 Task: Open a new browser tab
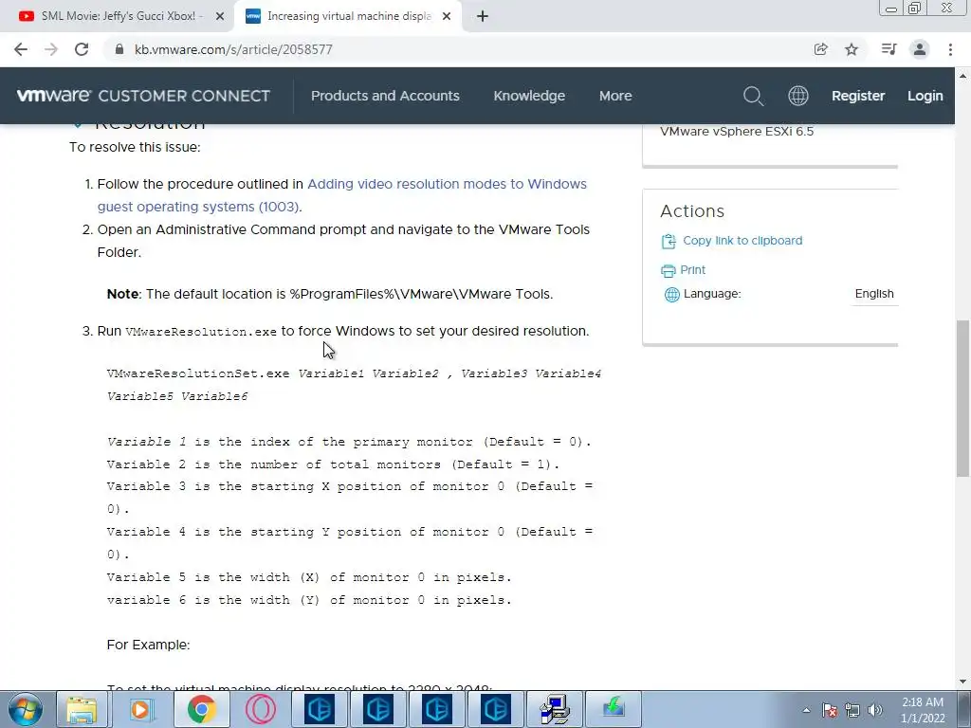pos(483,16)
